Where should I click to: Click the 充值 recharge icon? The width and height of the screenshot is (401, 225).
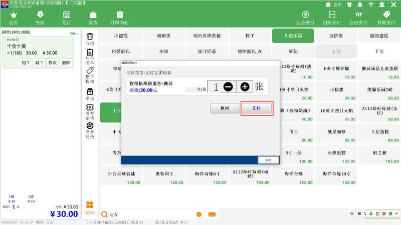pos(40,18)
